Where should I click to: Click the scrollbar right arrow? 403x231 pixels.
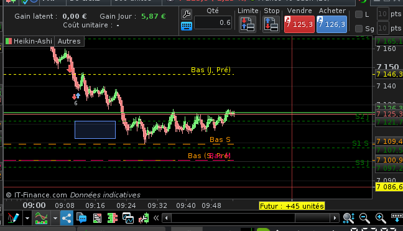pos(335,218)
